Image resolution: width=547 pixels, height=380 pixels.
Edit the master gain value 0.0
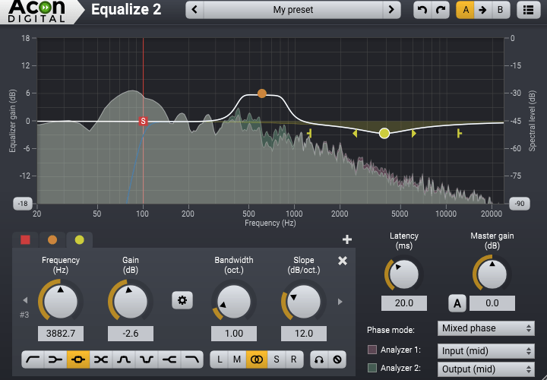tap(492, 303)
